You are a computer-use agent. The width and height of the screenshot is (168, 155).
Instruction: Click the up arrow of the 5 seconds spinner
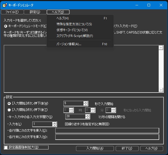[x=86, y=102]
